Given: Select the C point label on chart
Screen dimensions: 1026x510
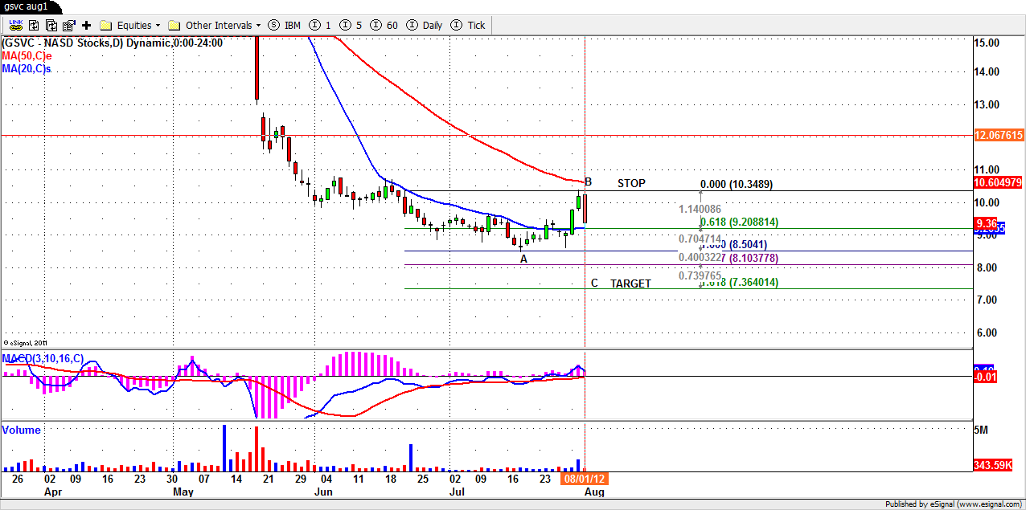Looking at the screenshot, I should 594,283.
